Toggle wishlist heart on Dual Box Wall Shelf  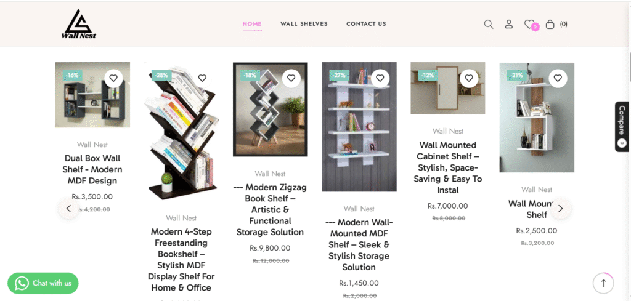click(113, 78)
